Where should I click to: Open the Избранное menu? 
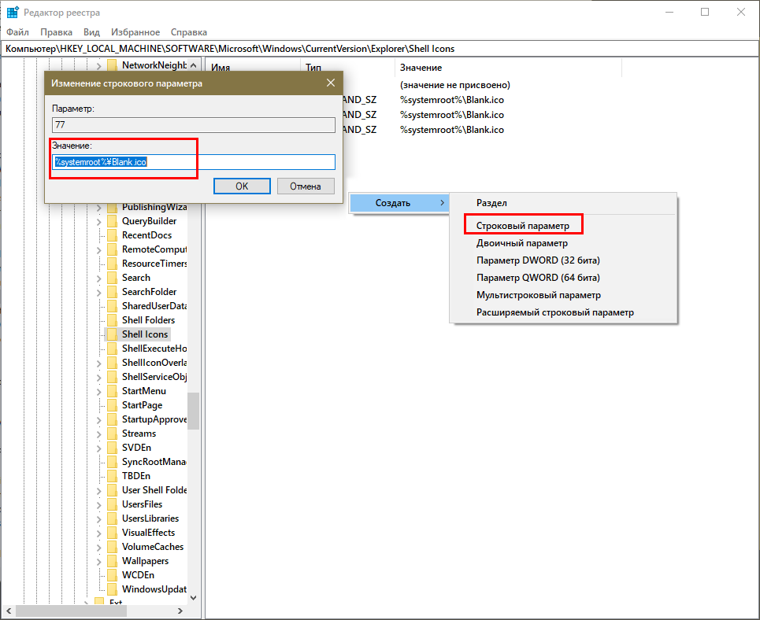coord(135,32)
